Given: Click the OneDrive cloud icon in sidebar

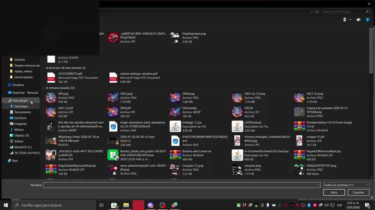Looking at the screenshot, I should [10, 93].
